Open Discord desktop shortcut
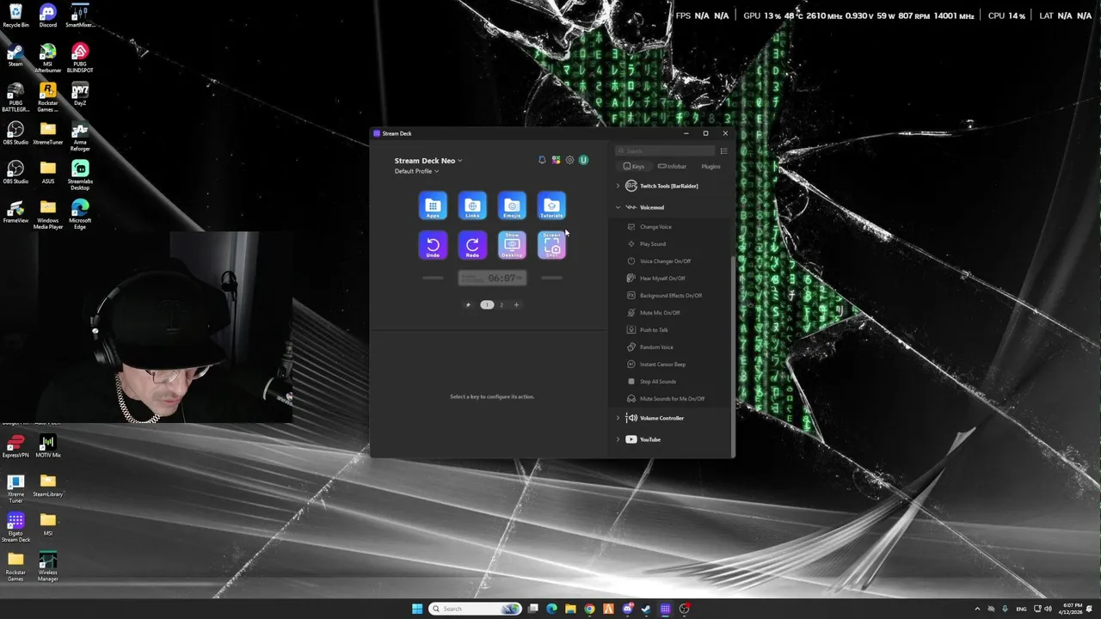 (47, 15)
